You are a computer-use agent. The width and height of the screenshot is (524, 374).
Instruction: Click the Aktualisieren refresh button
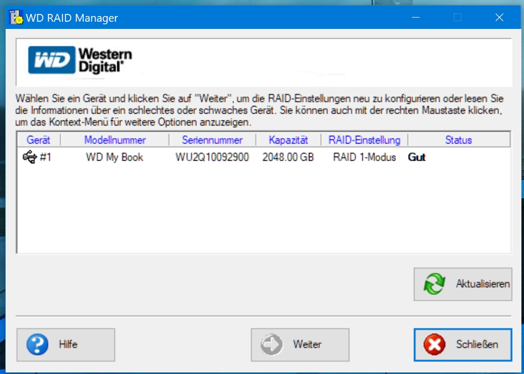point(463,284)
